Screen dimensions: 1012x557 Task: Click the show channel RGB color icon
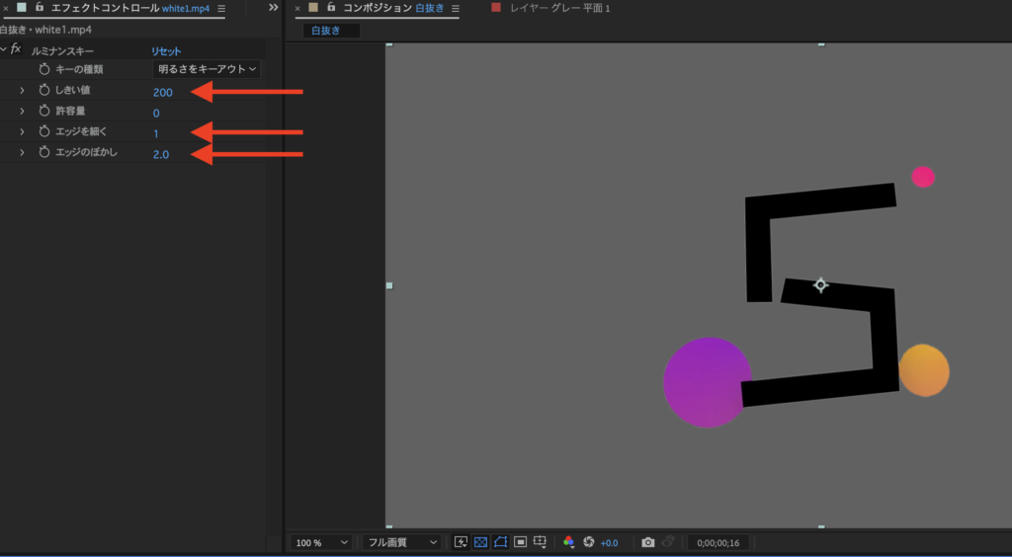[x=568, y=542]
